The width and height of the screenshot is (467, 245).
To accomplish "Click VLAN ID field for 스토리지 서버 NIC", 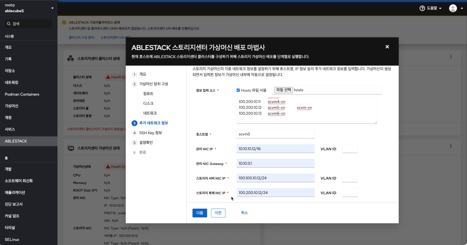I will pyautogui.click(x=350, y=178).
